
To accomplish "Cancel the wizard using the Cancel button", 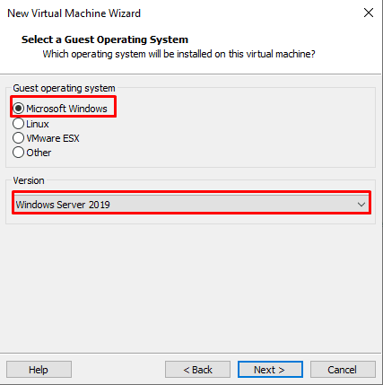I will pyautogui.click(x=343, y=370).
